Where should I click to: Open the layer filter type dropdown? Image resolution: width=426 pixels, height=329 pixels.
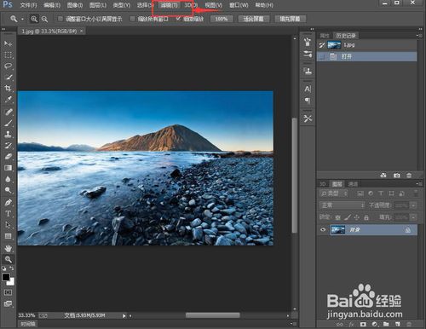point(334,193)
